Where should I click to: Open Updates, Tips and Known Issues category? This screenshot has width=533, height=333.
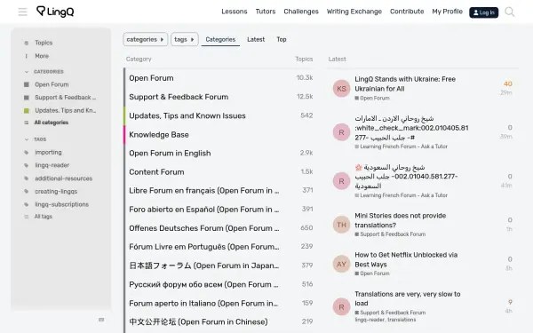tap(187, 115)
